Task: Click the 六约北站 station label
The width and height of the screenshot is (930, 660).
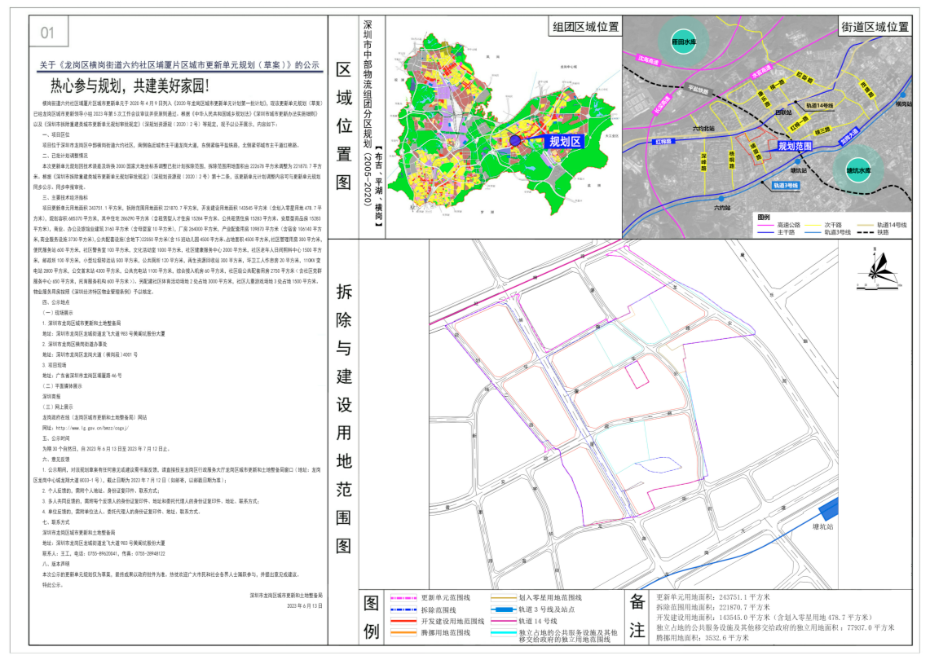Action: [703, 128]
